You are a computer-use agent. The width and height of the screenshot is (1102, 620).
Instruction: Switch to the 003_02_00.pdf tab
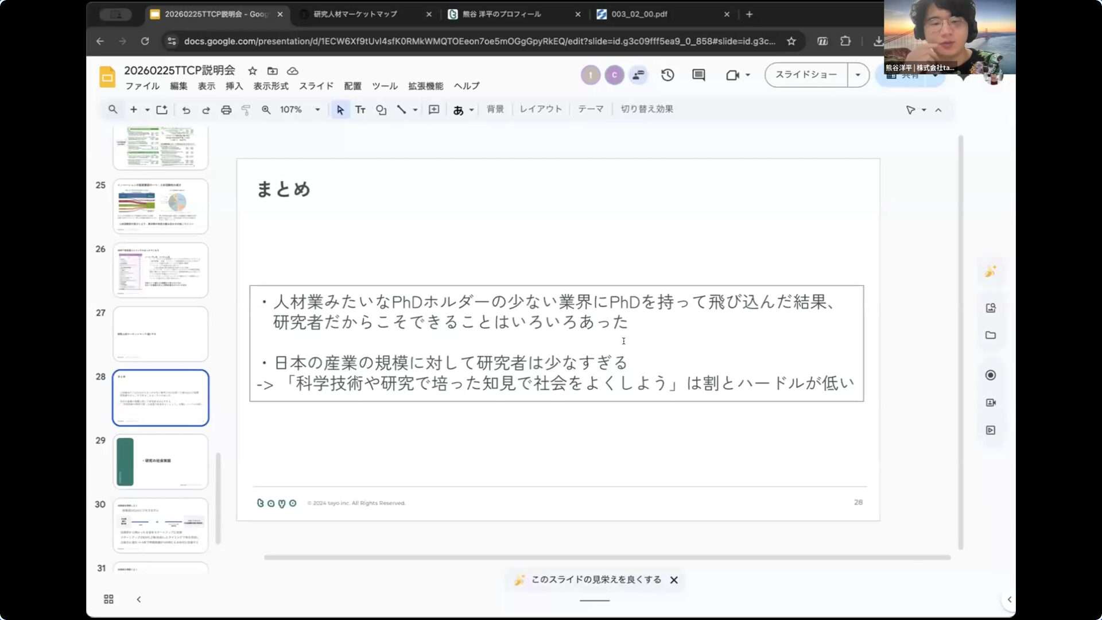point(639,14)
